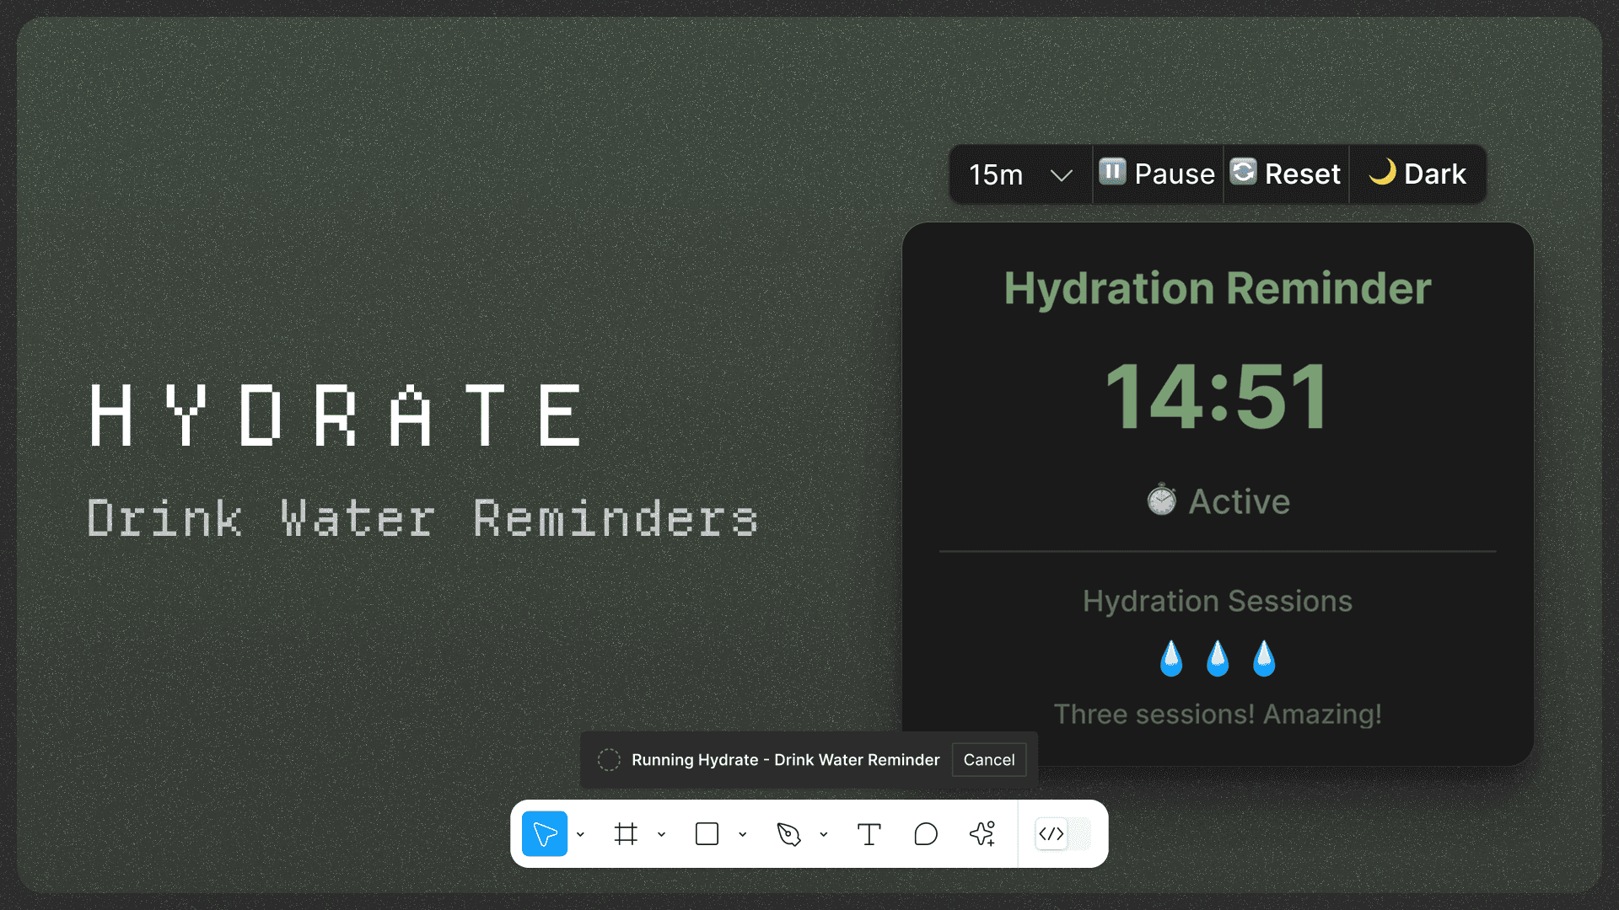Expand the Frame tool options chevron
Screen dimensions: 1619x910
coord(661,834)
